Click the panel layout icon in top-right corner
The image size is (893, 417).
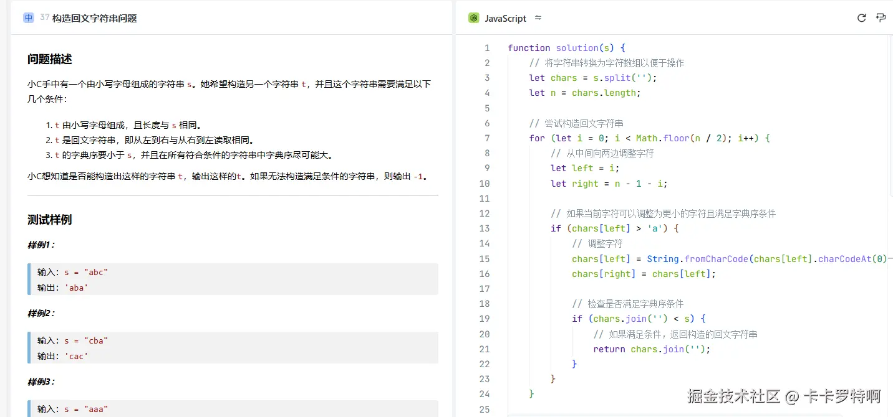[881, 18]
